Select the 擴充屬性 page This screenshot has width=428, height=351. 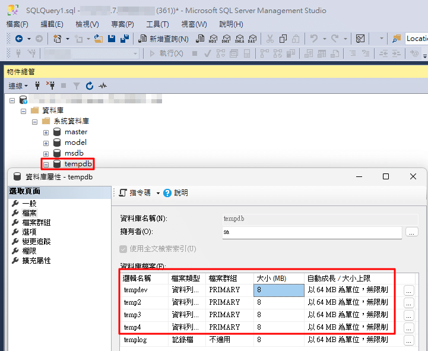tap(36, 261)
